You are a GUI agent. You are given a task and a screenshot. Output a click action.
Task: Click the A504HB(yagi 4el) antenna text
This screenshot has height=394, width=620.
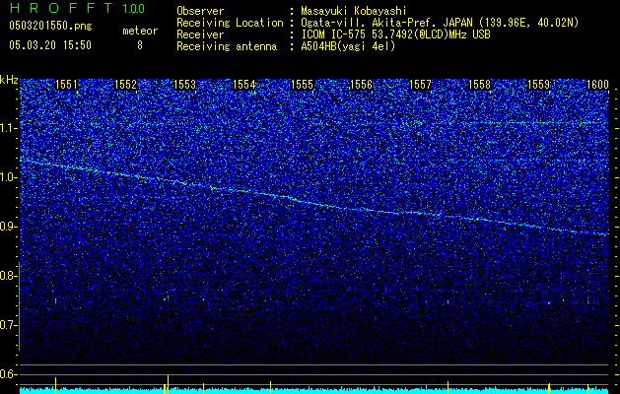coord(348,46)
